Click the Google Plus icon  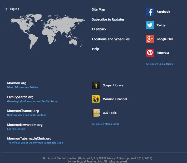[150, 39]
